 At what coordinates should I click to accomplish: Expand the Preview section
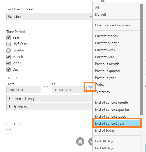click(49, 106)
